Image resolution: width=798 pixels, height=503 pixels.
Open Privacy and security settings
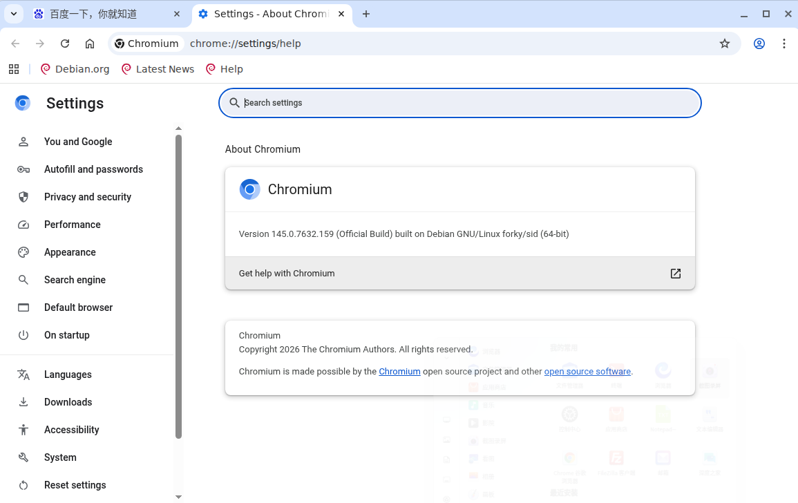click(87, 197)
